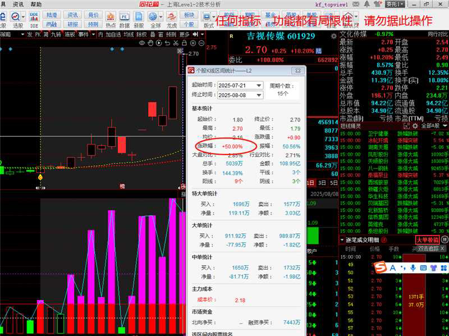Click the Sogou input method logo
The image size is (449, 336).
(381, 267)
